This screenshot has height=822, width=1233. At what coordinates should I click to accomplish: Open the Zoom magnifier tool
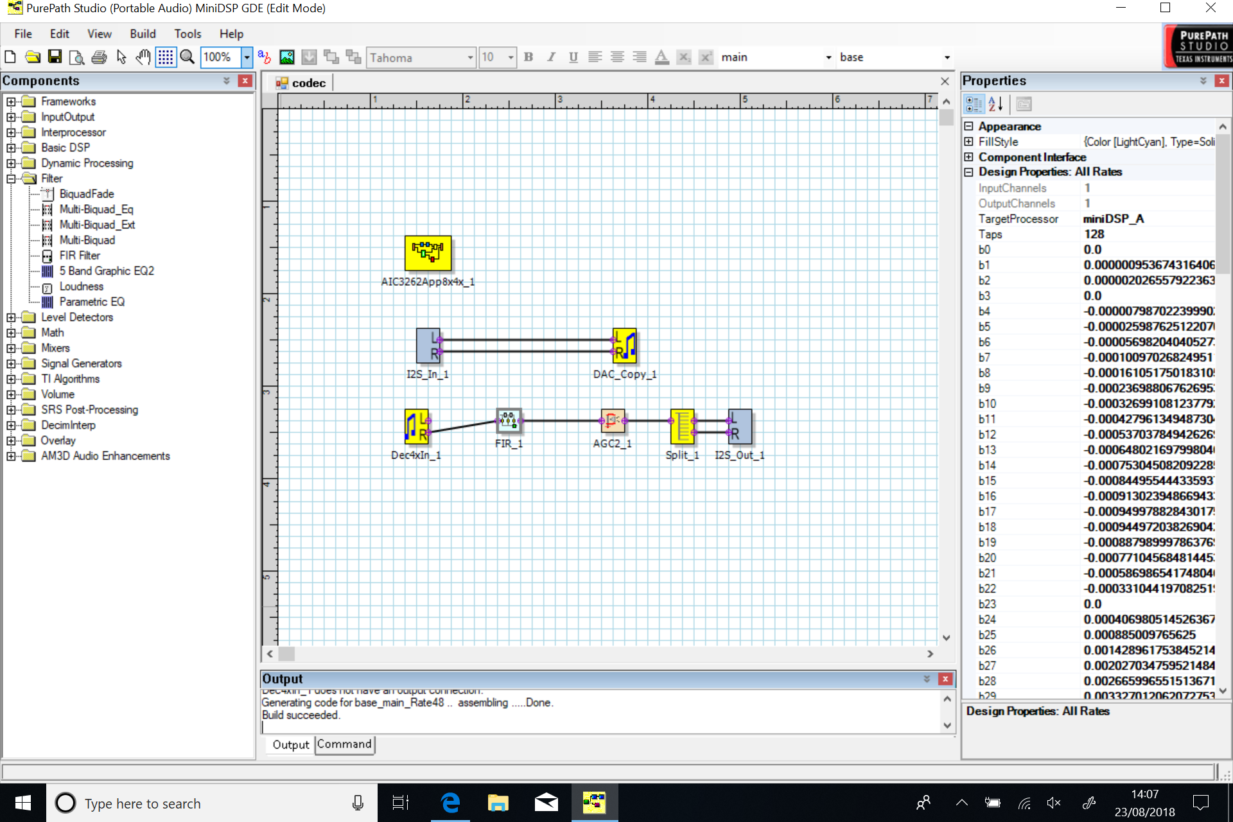187,57
